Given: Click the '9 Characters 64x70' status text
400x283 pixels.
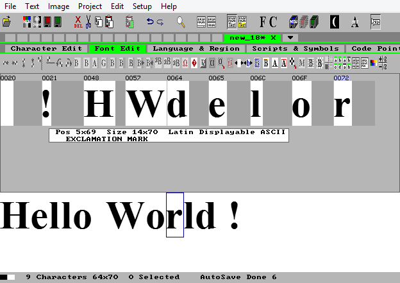Looking at the screenshot, I should pyautogui.click(x=72, y=277).
